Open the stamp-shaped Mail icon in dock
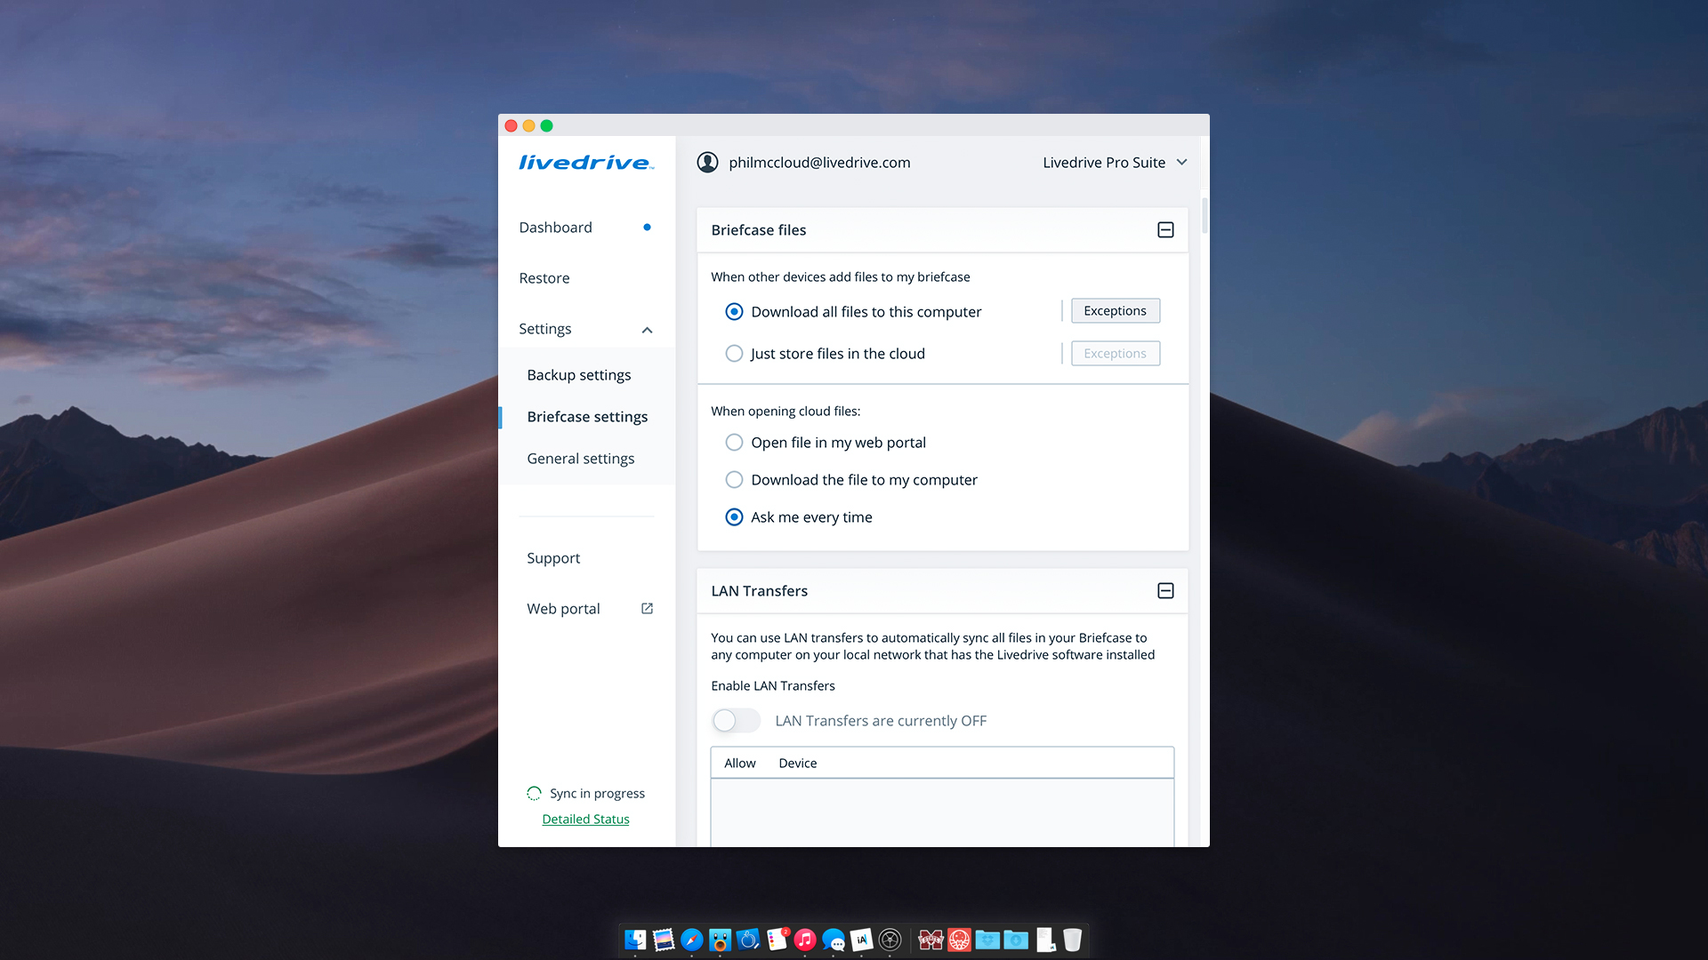Image resolution: width=1708 pixels, height=960 pixels. click(664, 940)
